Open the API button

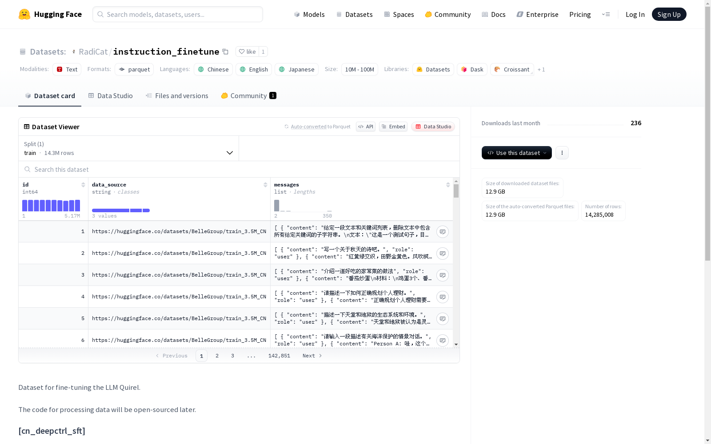click(366, 127)
